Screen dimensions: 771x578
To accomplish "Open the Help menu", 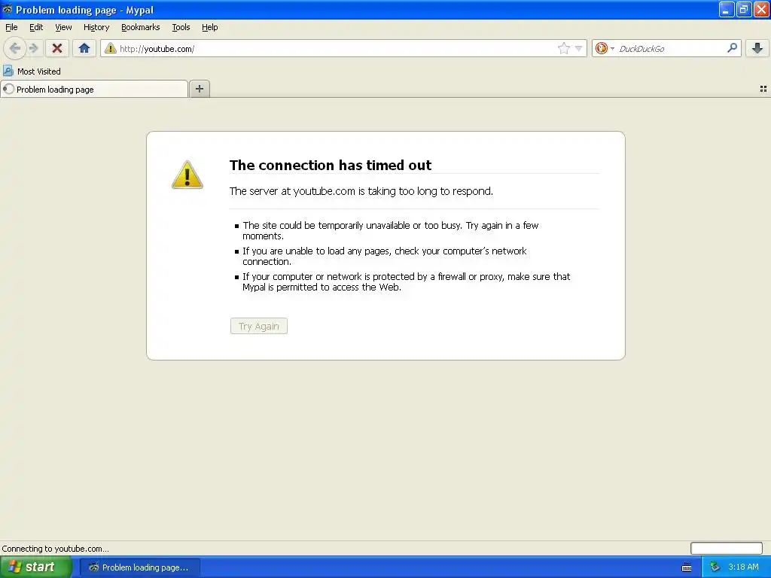I will click(x=210, y=27).
